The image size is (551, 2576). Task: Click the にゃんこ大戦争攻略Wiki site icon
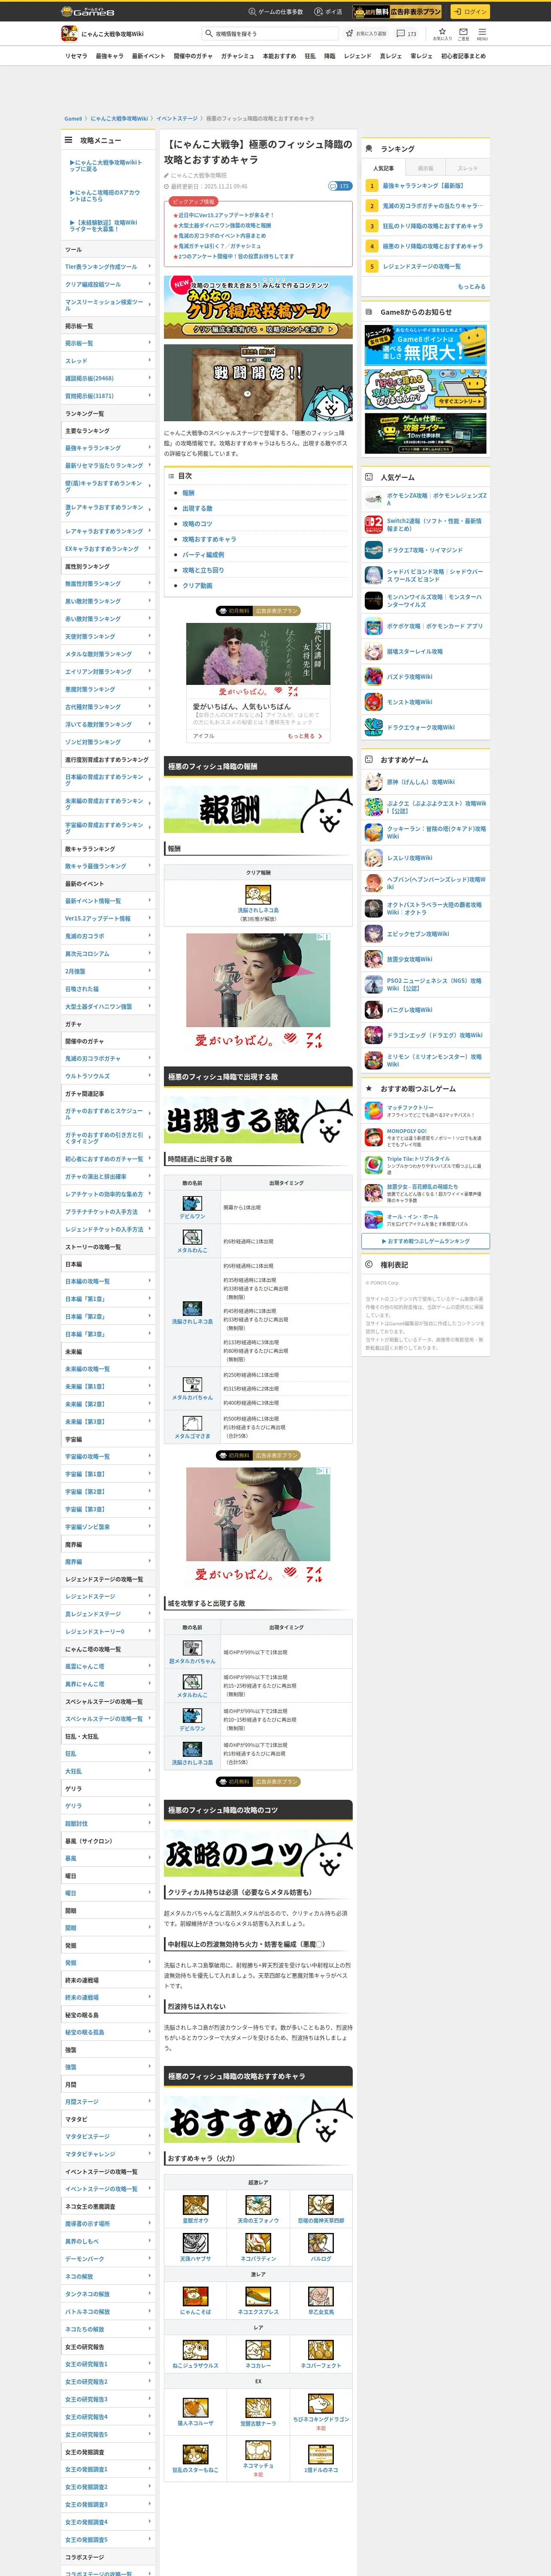(69, 34)
